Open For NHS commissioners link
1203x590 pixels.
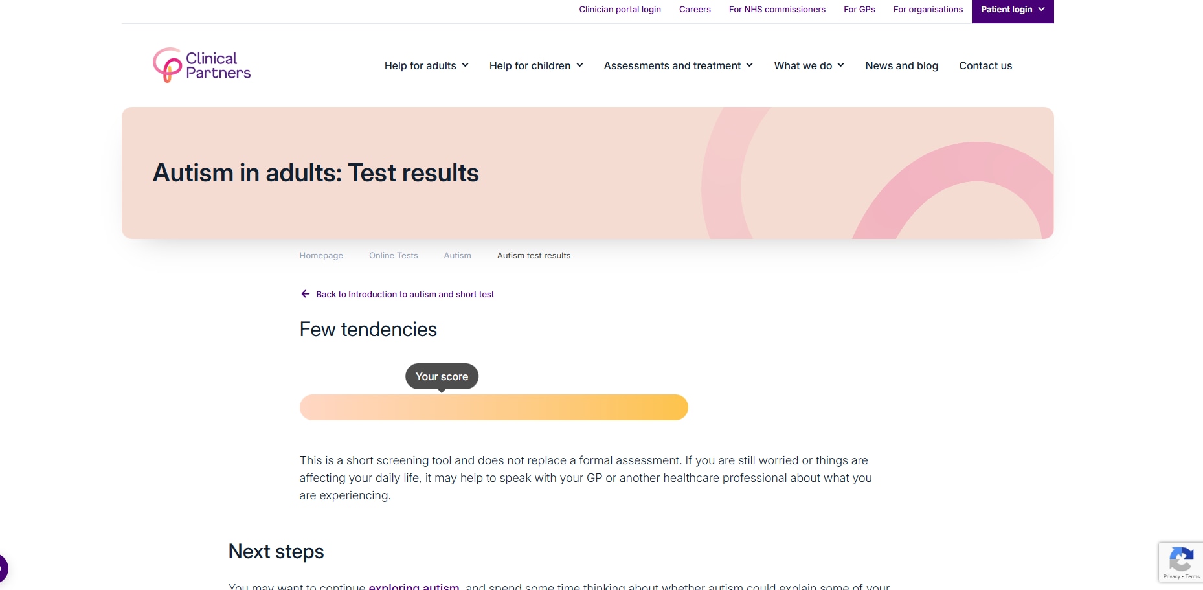point(777,10)
